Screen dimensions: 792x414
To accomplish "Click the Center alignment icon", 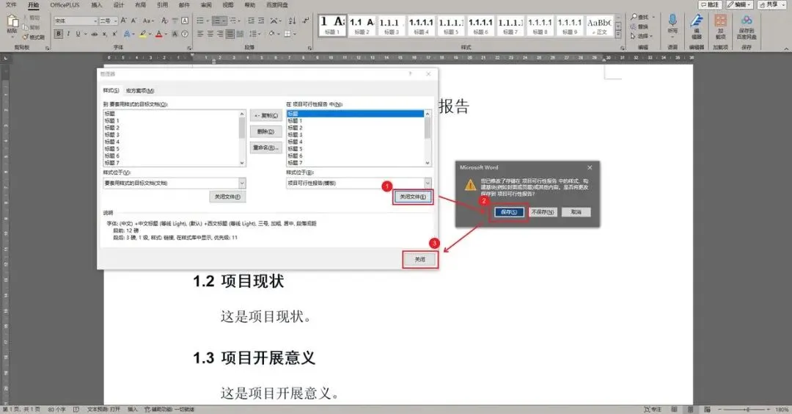I will (210, 34).
